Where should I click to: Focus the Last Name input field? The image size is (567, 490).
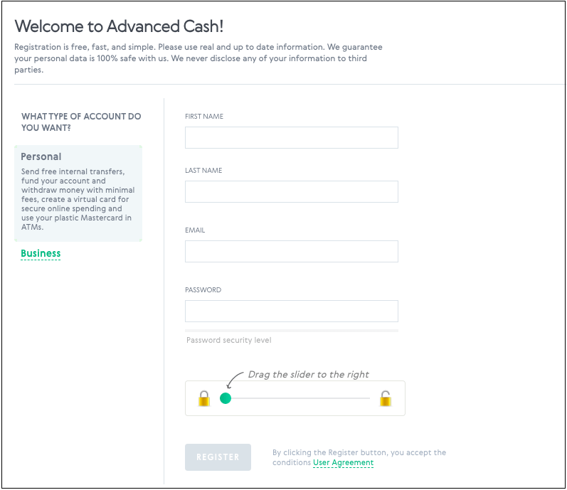(292, 191)
